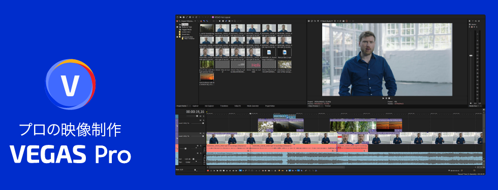Click Play in the timeline transport bar

click(217, 171)
